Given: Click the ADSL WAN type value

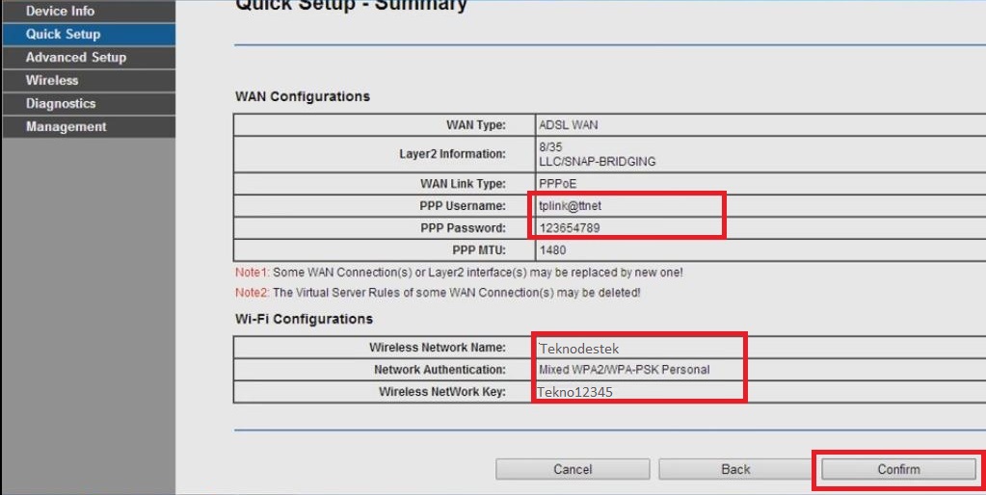Looking at the screenshot, I should (569, 125).
